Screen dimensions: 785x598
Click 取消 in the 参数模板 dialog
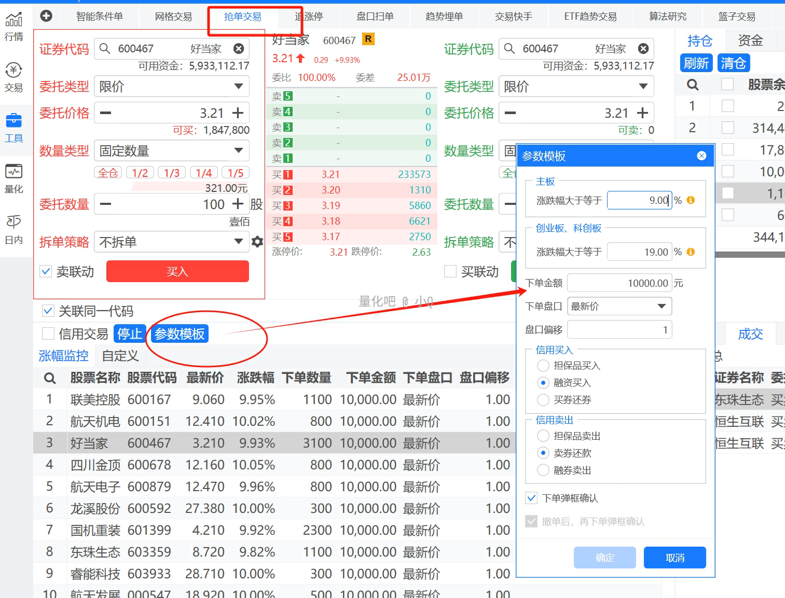[x=674, y=558]
